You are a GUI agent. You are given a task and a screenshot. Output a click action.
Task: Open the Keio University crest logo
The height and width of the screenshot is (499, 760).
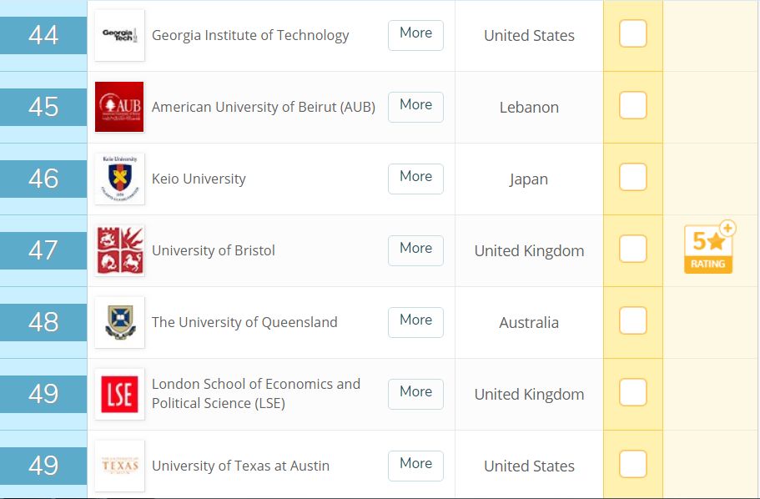120,179
